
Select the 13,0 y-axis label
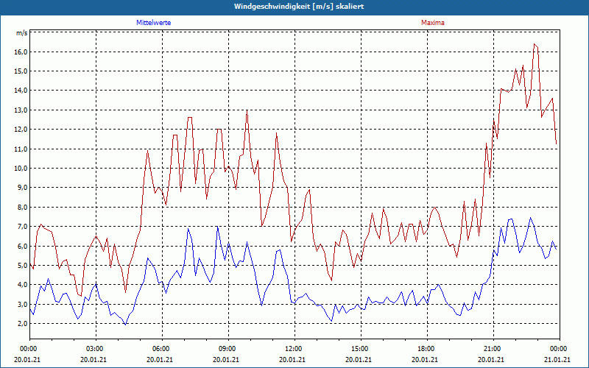[x=21, y=110]
